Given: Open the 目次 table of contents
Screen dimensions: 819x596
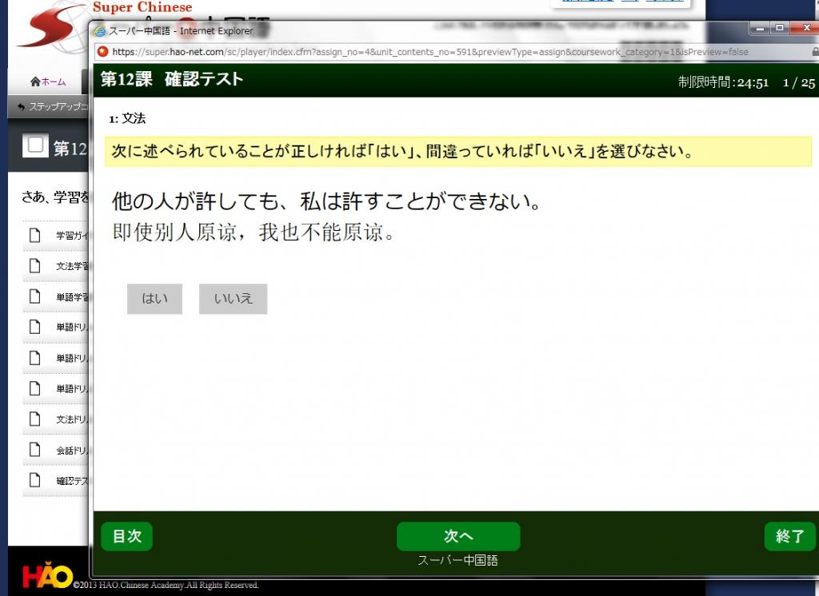Looking at the screenshot, I should (x=126, y=536).
